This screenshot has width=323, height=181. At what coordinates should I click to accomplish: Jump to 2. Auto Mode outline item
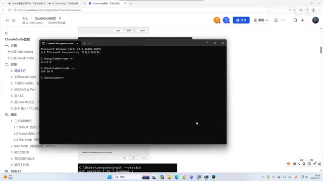coord(33,146)
